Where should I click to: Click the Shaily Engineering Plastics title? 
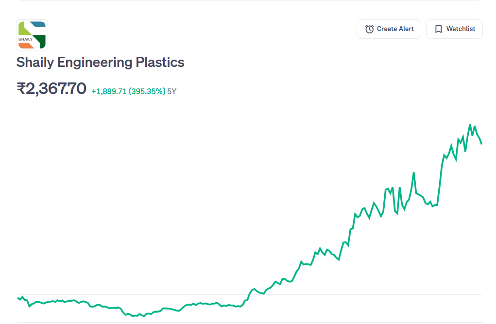[x=101, y=63]
